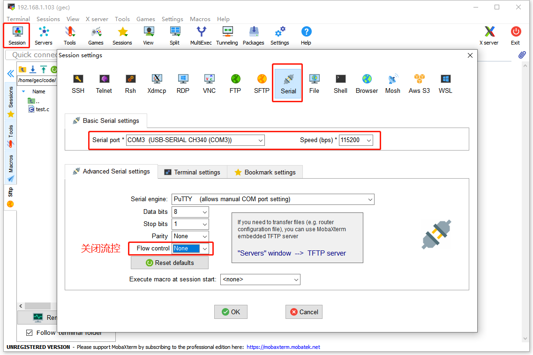Open the Data bits dropdown
The image size is (533, 355).
(190, 212)
